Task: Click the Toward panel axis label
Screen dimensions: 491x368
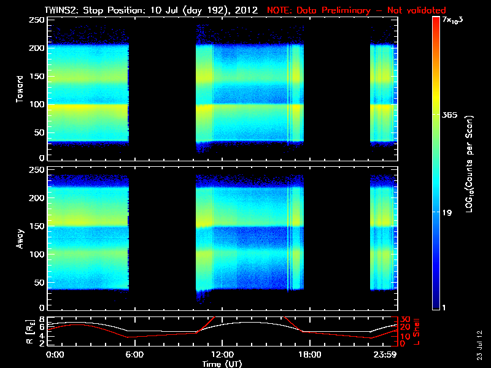Action: point(20,89)
